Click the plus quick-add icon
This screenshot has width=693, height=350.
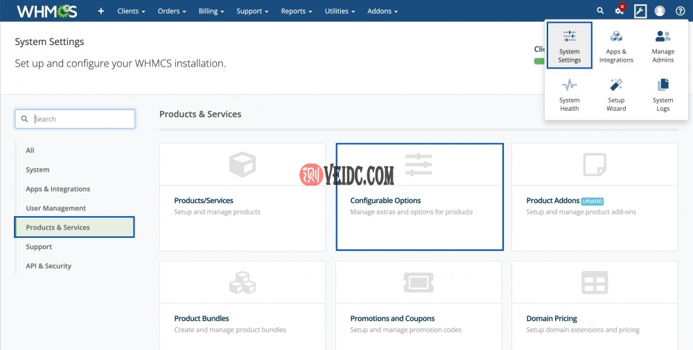pos(101,11)
